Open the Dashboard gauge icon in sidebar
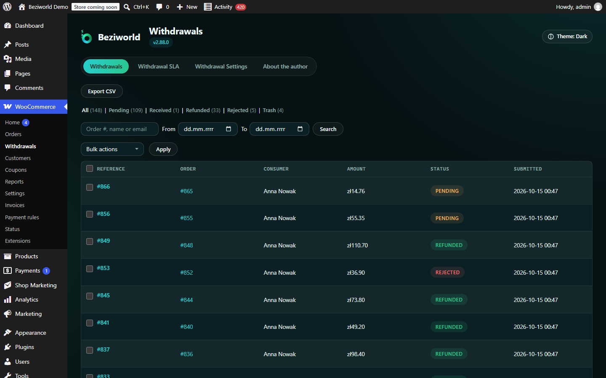Screen dimensions: 606x378 (x=8, y=26)
